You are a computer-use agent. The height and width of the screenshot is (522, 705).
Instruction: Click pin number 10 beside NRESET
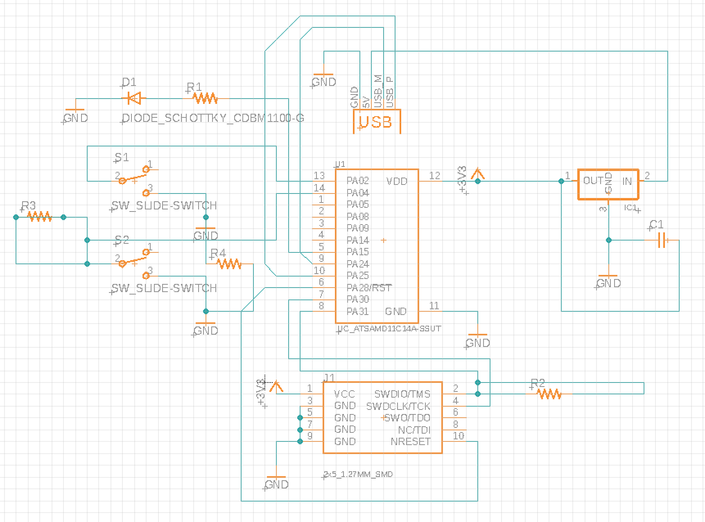coord(459,436)
